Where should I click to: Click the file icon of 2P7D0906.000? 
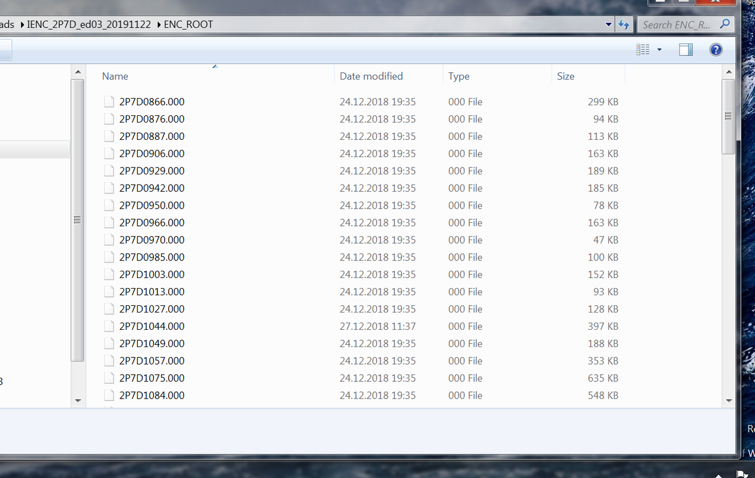point(108,154)
